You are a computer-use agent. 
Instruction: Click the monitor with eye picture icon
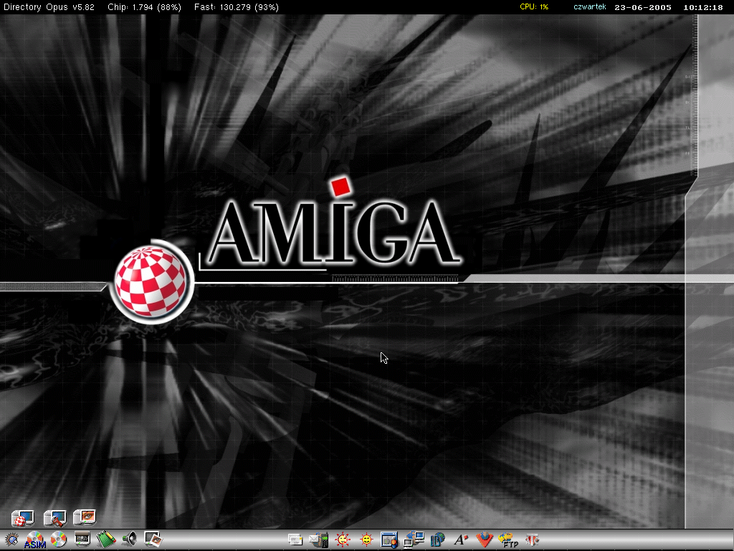click(85, 517)
